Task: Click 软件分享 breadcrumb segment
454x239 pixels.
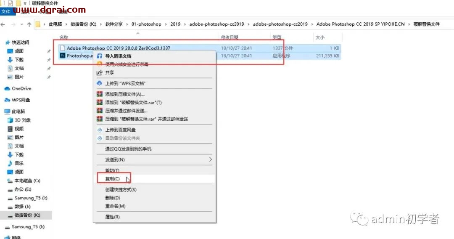Action: pyautogui.click(x=114, y=24)
